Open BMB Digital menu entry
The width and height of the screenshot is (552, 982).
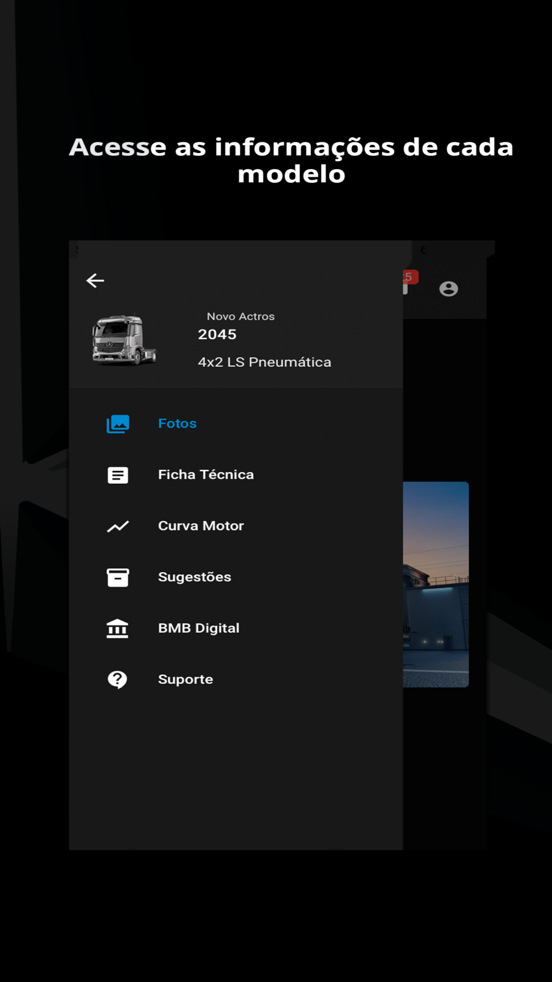coord(236,629)
